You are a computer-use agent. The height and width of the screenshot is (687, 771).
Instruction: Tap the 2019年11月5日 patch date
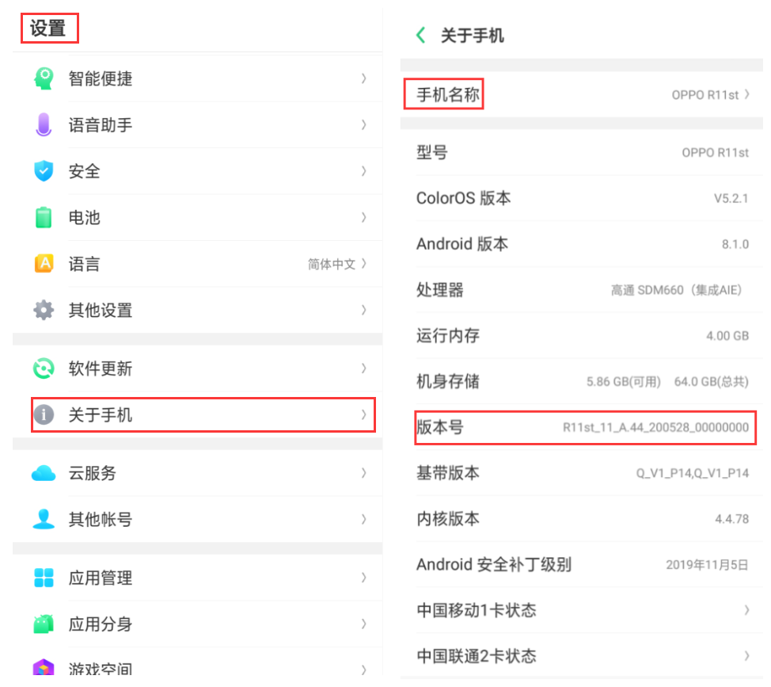tap(707, 564)
